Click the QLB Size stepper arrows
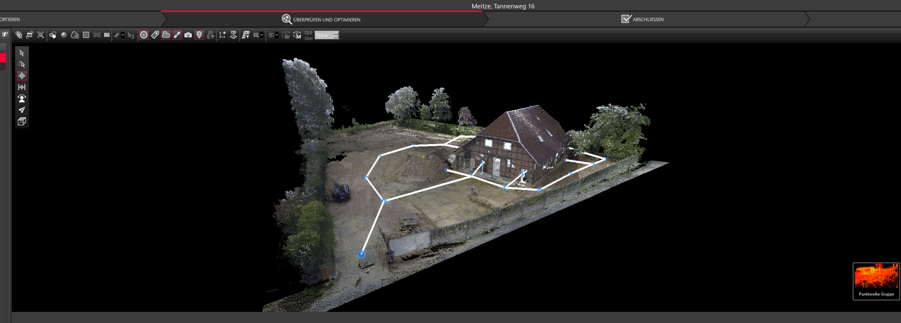The height and width of the screenshot is (323, 901). (x=336, y=35)
